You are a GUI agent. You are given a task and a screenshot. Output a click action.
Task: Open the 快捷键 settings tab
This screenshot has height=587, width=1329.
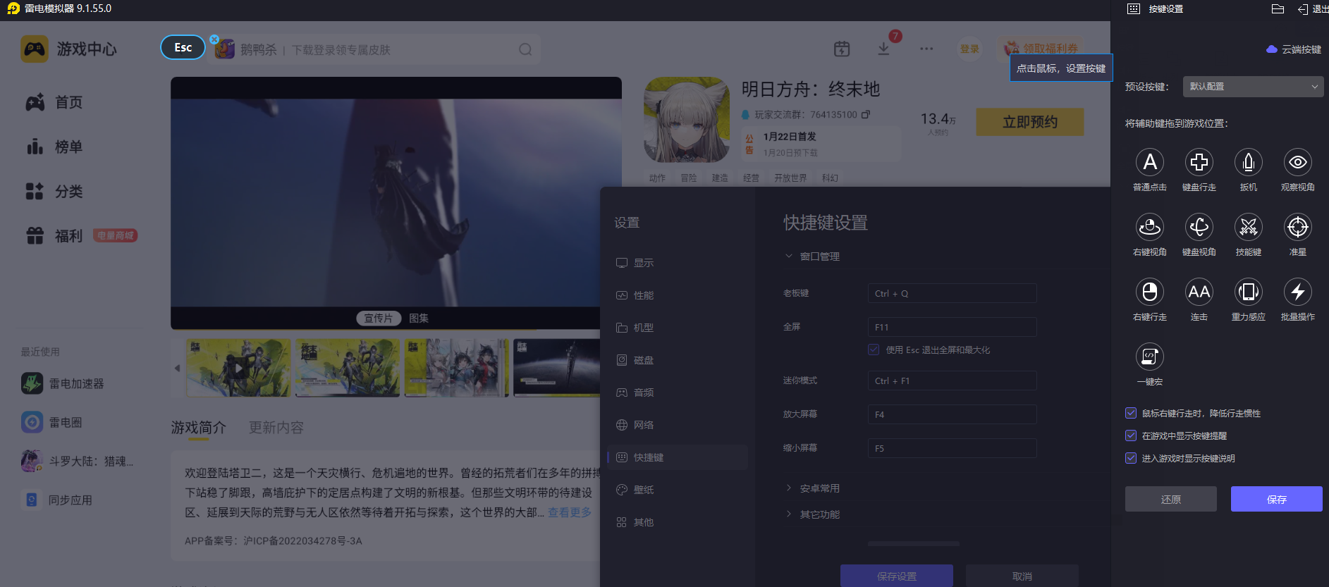click(x=678, y=457)
